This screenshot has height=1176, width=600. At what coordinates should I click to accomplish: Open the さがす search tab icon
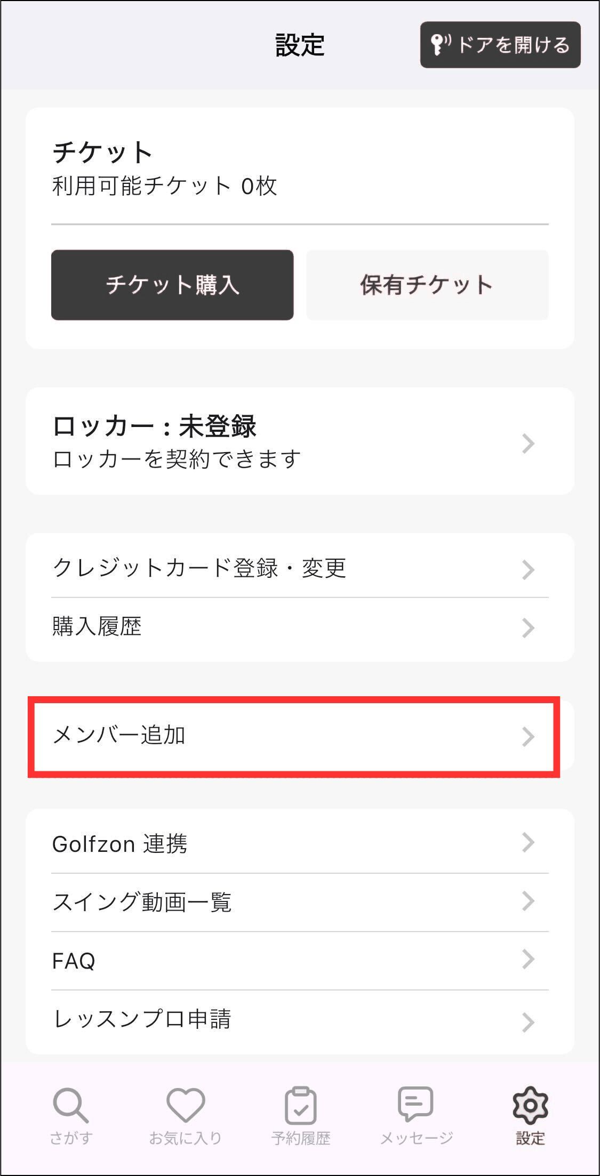click(70, 1106)
